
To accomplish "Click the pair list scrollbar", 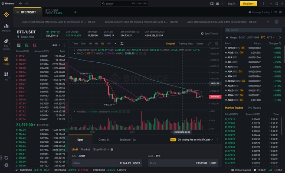I will pos(284,54).
